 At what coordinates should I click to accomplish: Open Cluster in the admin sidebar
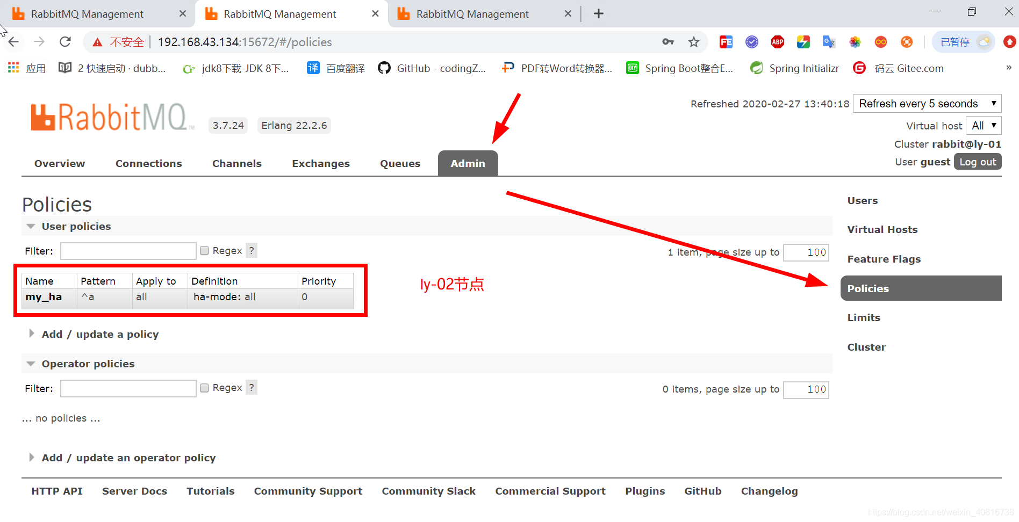(x=866, y=347)
